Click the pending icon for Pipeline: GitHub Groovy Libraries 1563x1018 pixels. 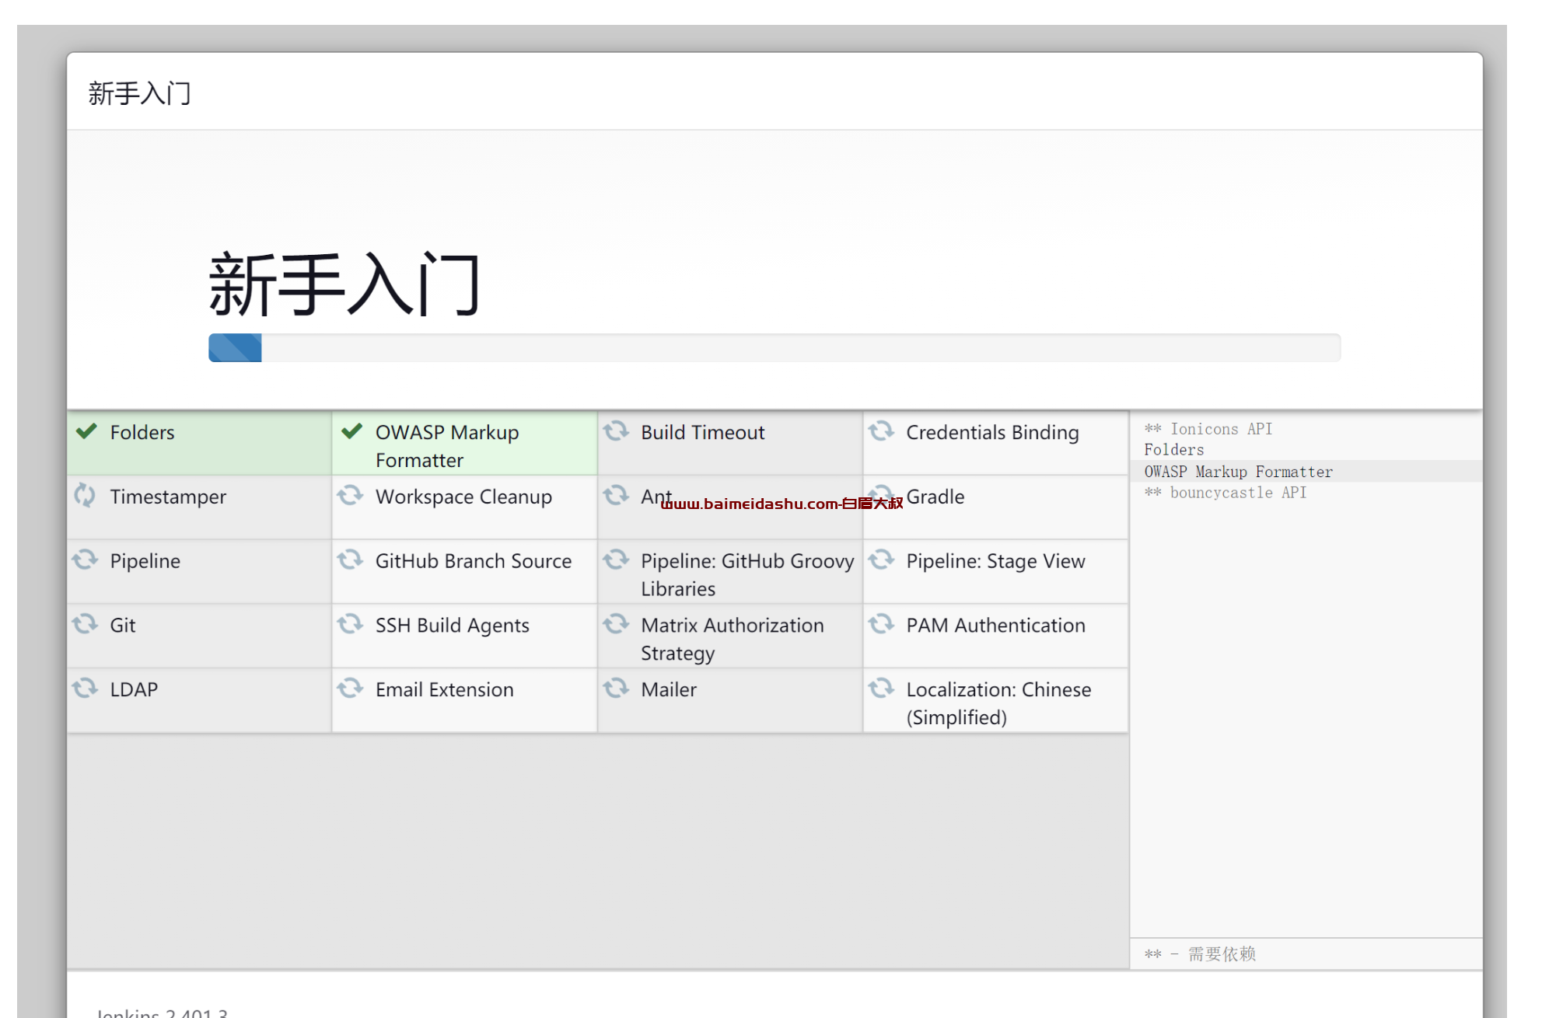click(x=616, y=560)
